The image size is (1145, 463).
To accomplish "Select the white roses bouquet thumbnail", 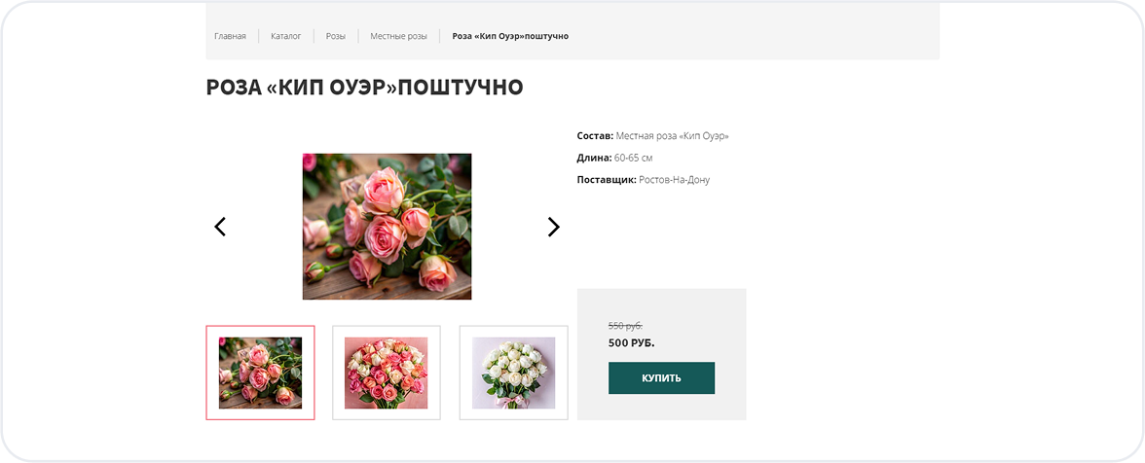I will [513, 373].
